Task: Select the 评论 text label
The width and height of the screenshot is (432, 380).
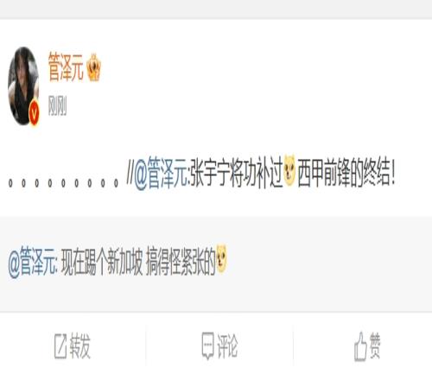Action: 227,346
